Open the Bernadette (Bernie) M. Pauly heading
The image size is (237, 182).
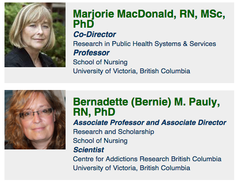pos(147,107)
